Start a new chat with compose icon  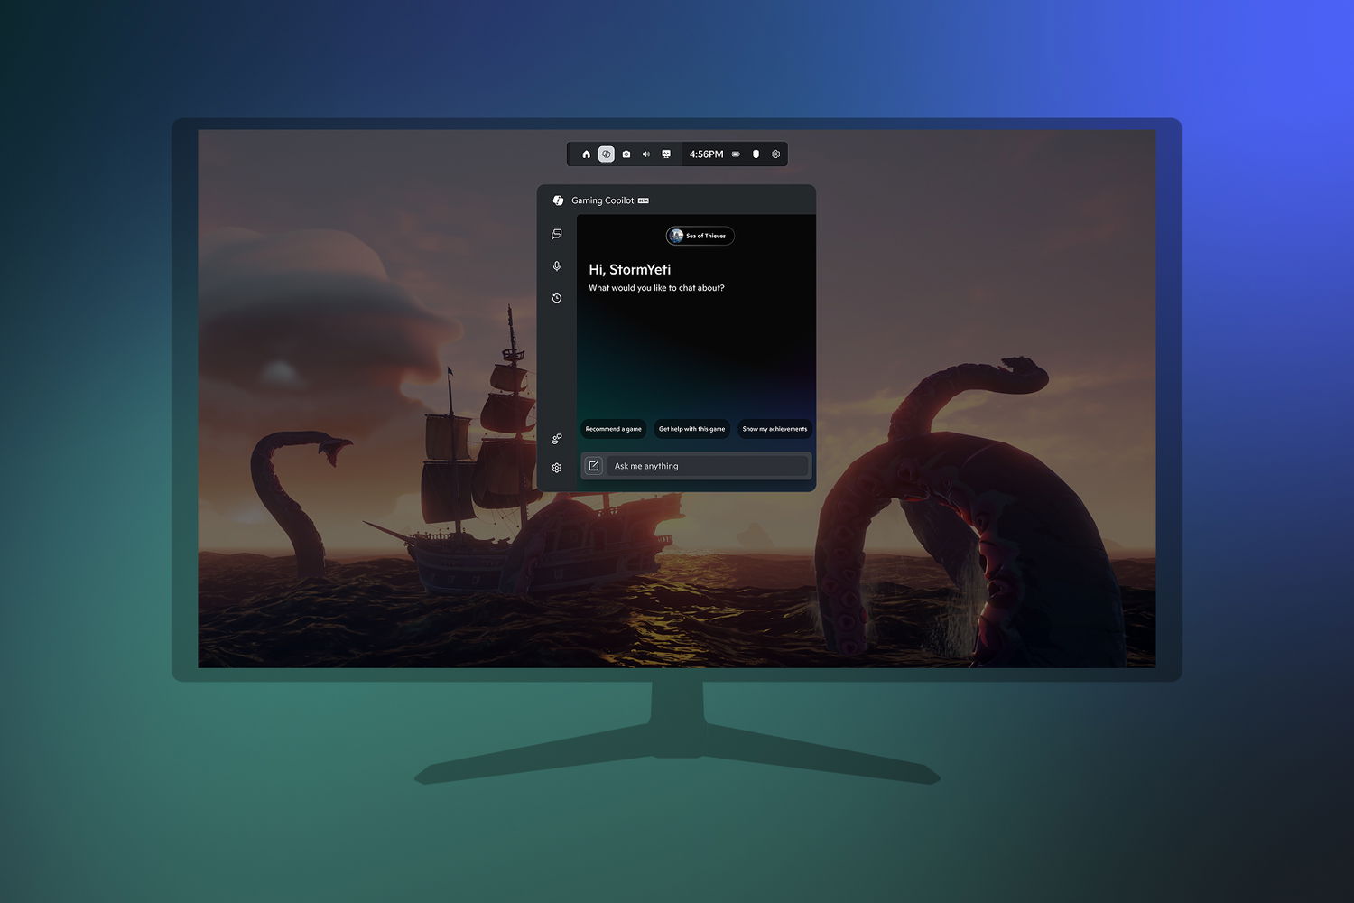(x=594, y=466)
